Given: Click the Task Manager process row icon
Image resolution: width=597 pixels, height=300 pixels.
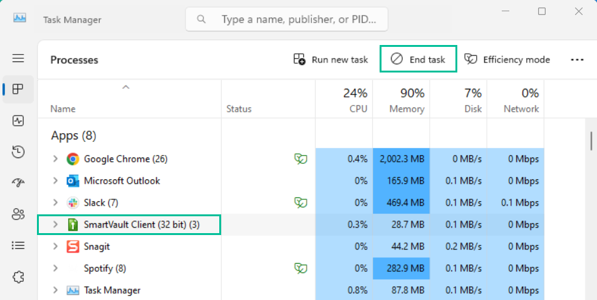Looking at the screenshot, I should [73, 291].
